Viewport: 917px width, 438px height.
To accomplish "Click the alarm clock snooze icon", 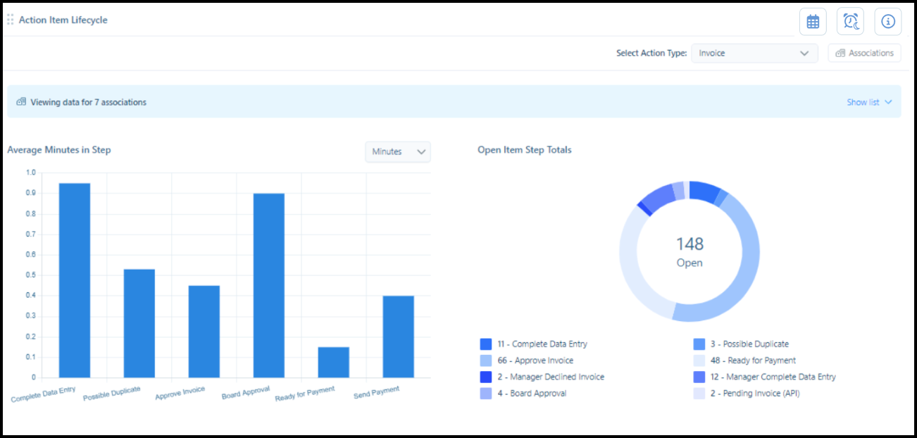I will pos(850,22).
